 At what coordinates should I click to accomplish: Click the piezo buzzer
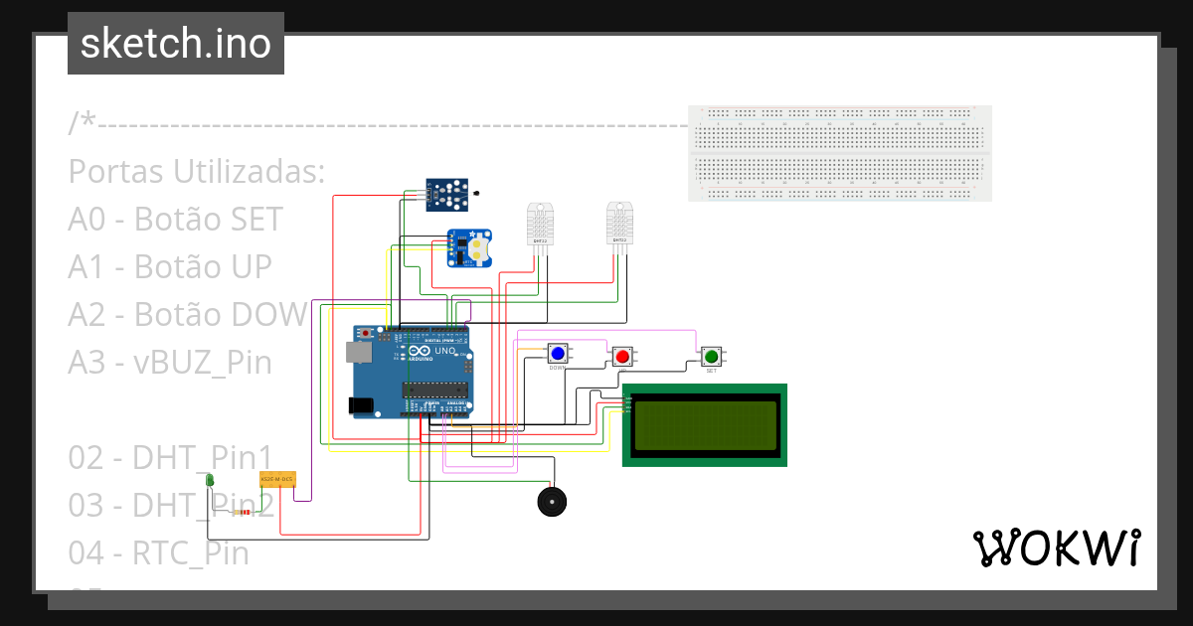[552, 502]
